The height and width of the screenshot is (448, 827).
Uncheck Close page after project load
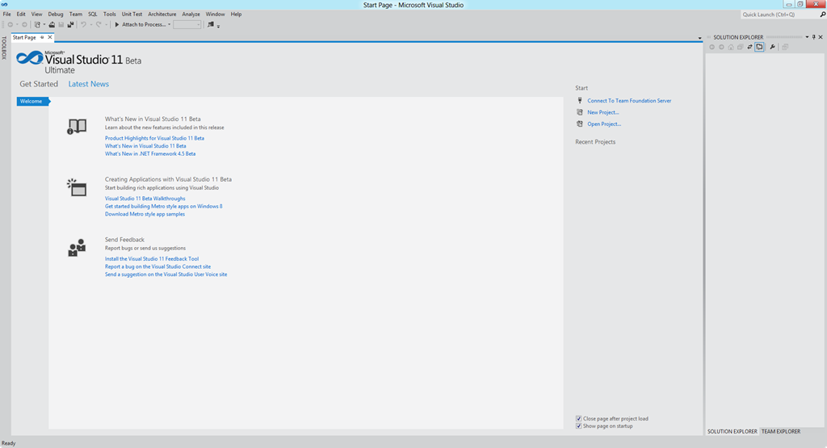click(x=579, y=419)
